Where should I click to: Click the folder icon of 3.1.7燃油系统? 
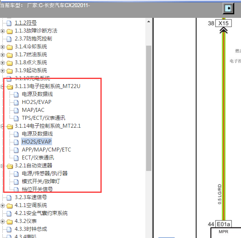click(x=10, y=55)
